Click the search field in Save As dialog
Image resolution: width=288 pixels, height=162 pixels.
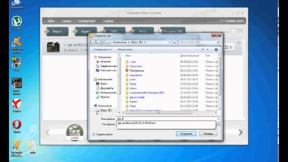(x=199, y=42)
